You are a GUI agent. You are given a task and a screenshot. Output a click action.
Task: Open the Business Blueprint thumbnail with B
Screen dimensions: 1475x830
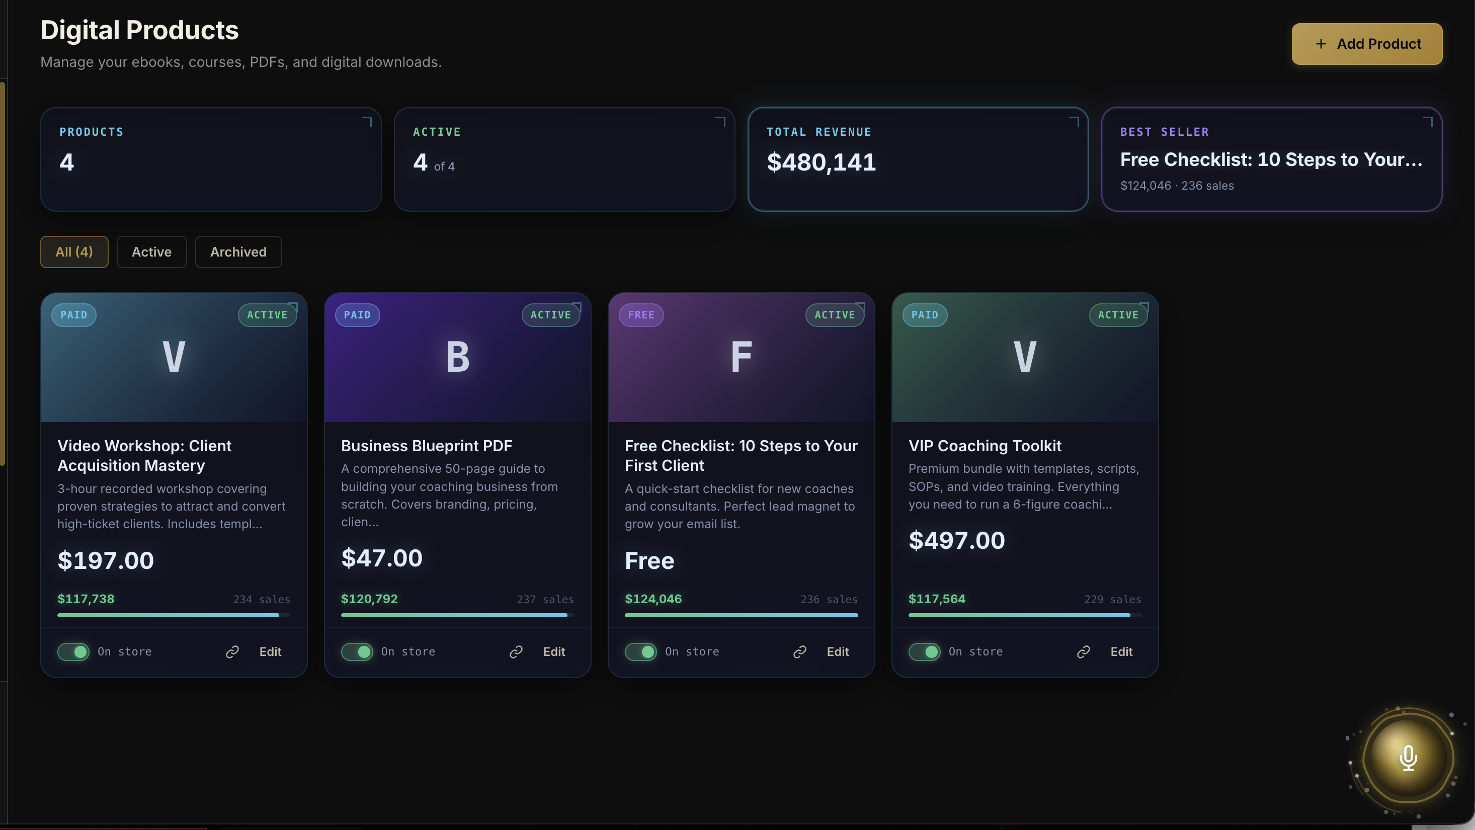(457, 358)
